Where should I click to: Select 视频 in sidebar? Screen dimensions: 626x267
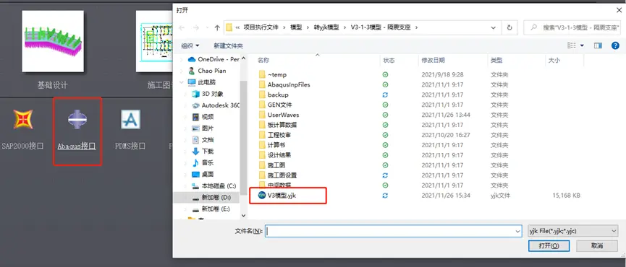point(203,117)
